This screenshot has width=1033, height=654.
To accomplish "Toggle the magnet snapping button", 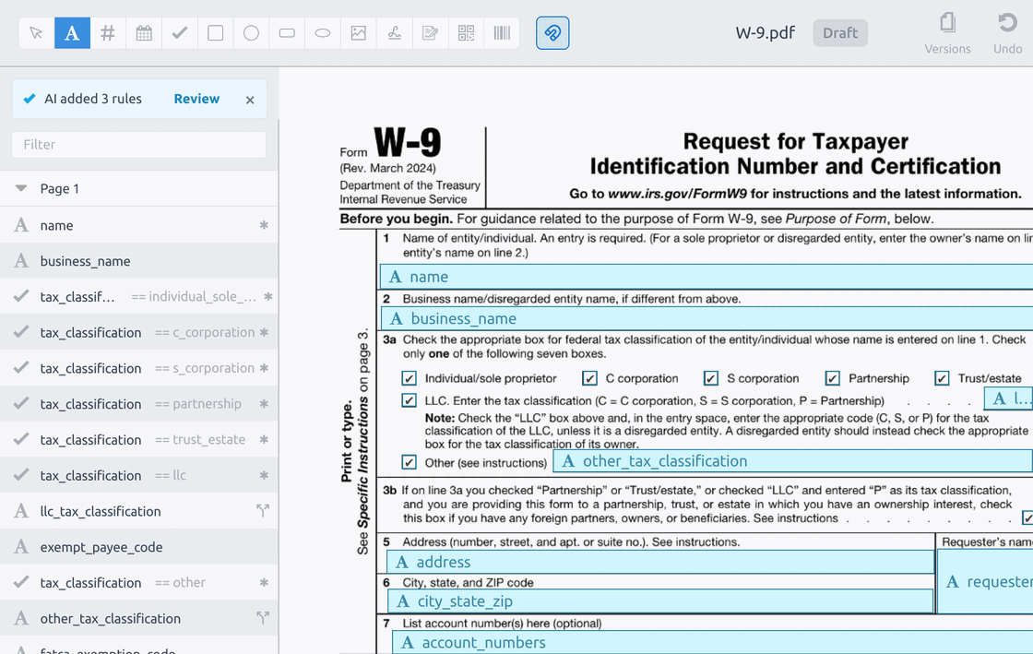I will pyautogui.click(x=552, y=33).
